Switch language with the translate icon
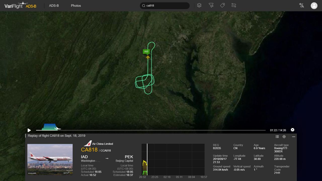Screen dimensions: 322x181 pos(302,6)
